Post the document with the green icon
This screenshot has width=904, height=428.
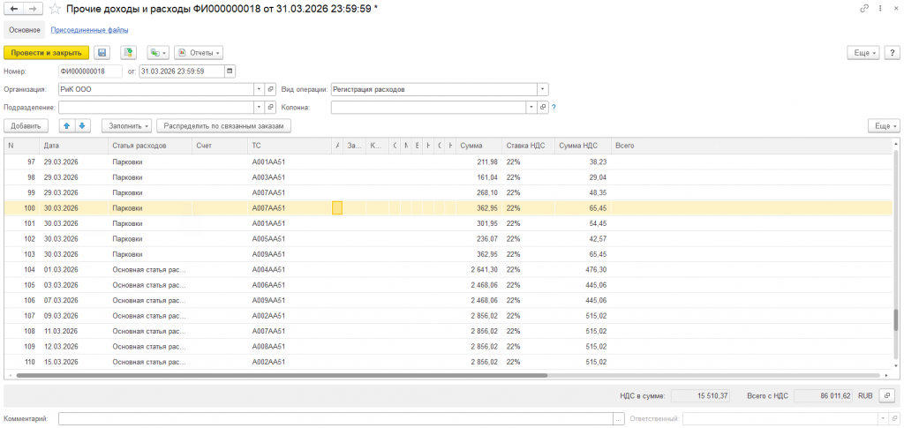(x=128, y=52)
